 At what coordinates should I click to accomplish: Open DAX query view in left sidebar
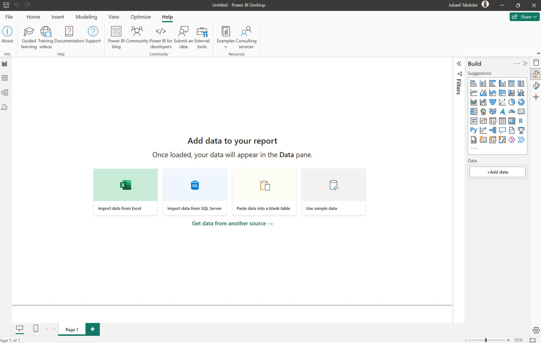[5, 107]
